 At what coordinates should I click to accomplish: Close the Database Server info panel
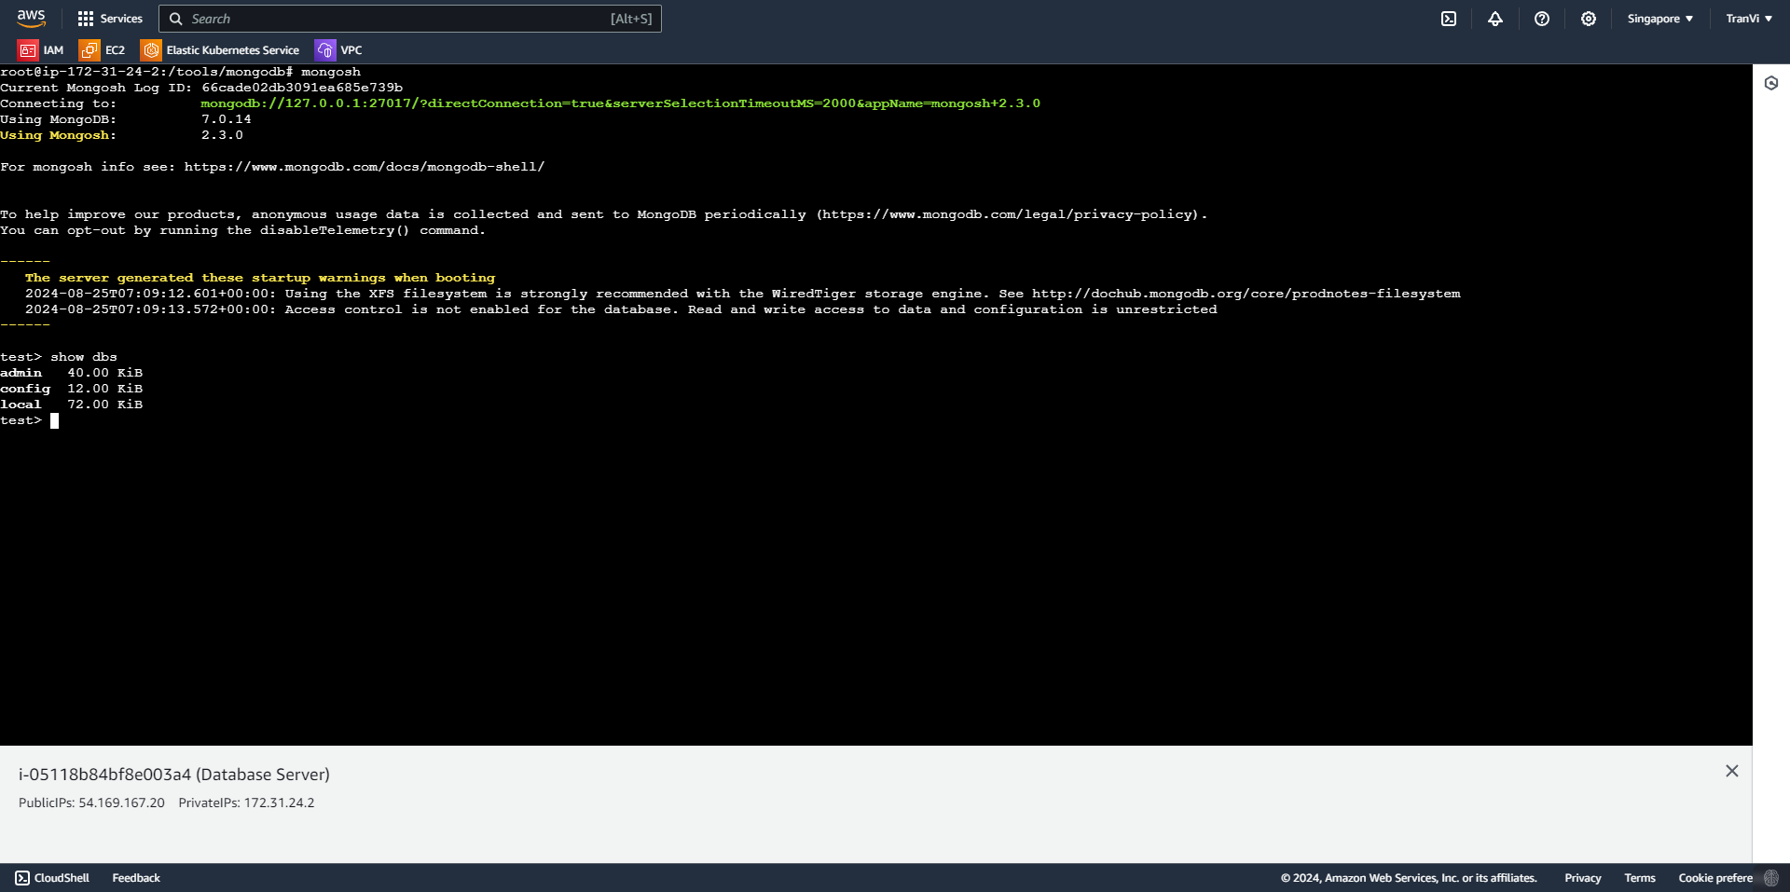point(1732,771)
